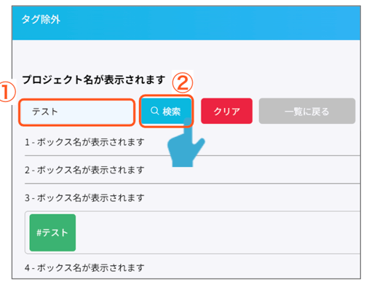Click the タグ除外 header title

[41, 20]
